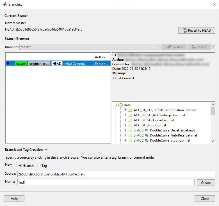219x206 pixels.
Task: Click the file tree vertical scrollbar thumb
Action: click(213, 111)
